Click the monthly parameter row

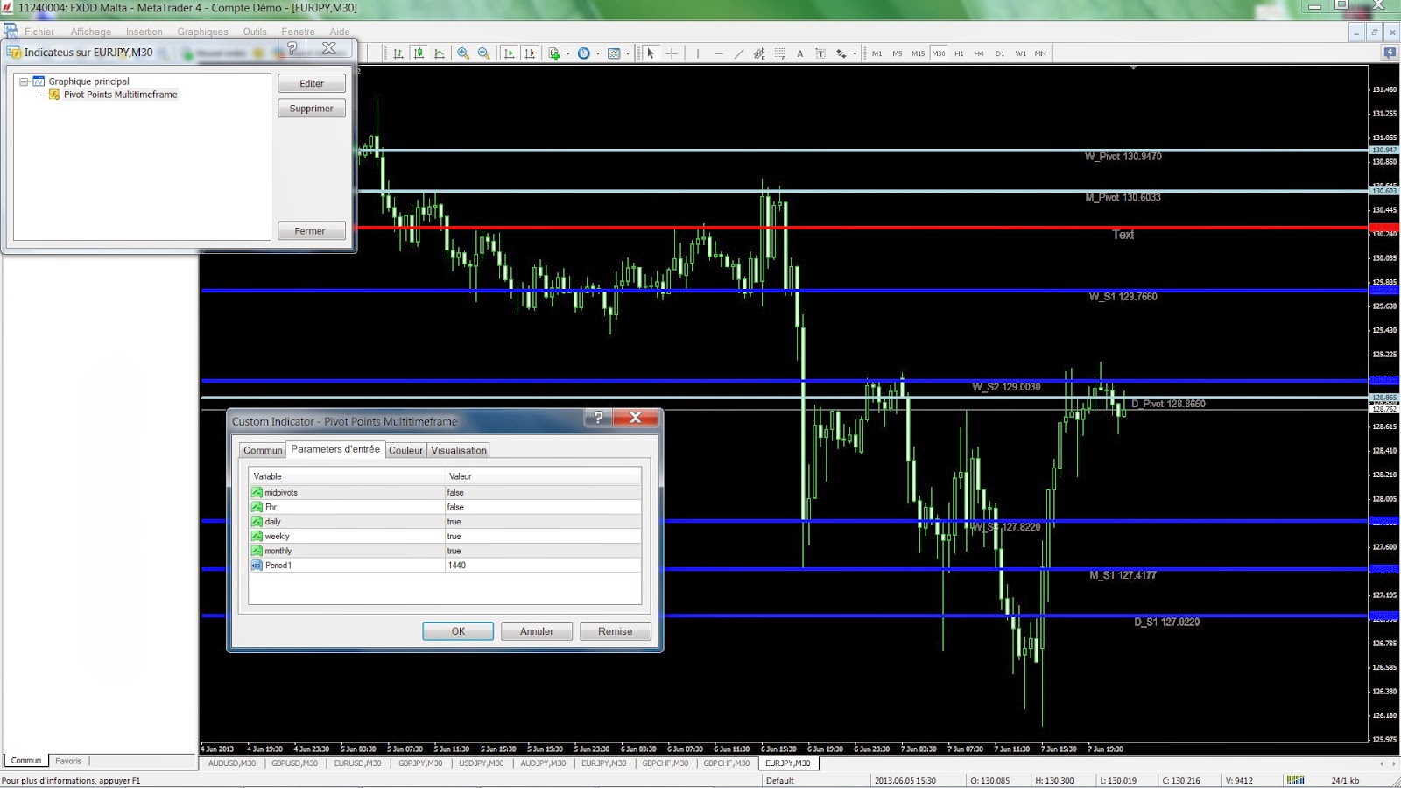(445, 551)
